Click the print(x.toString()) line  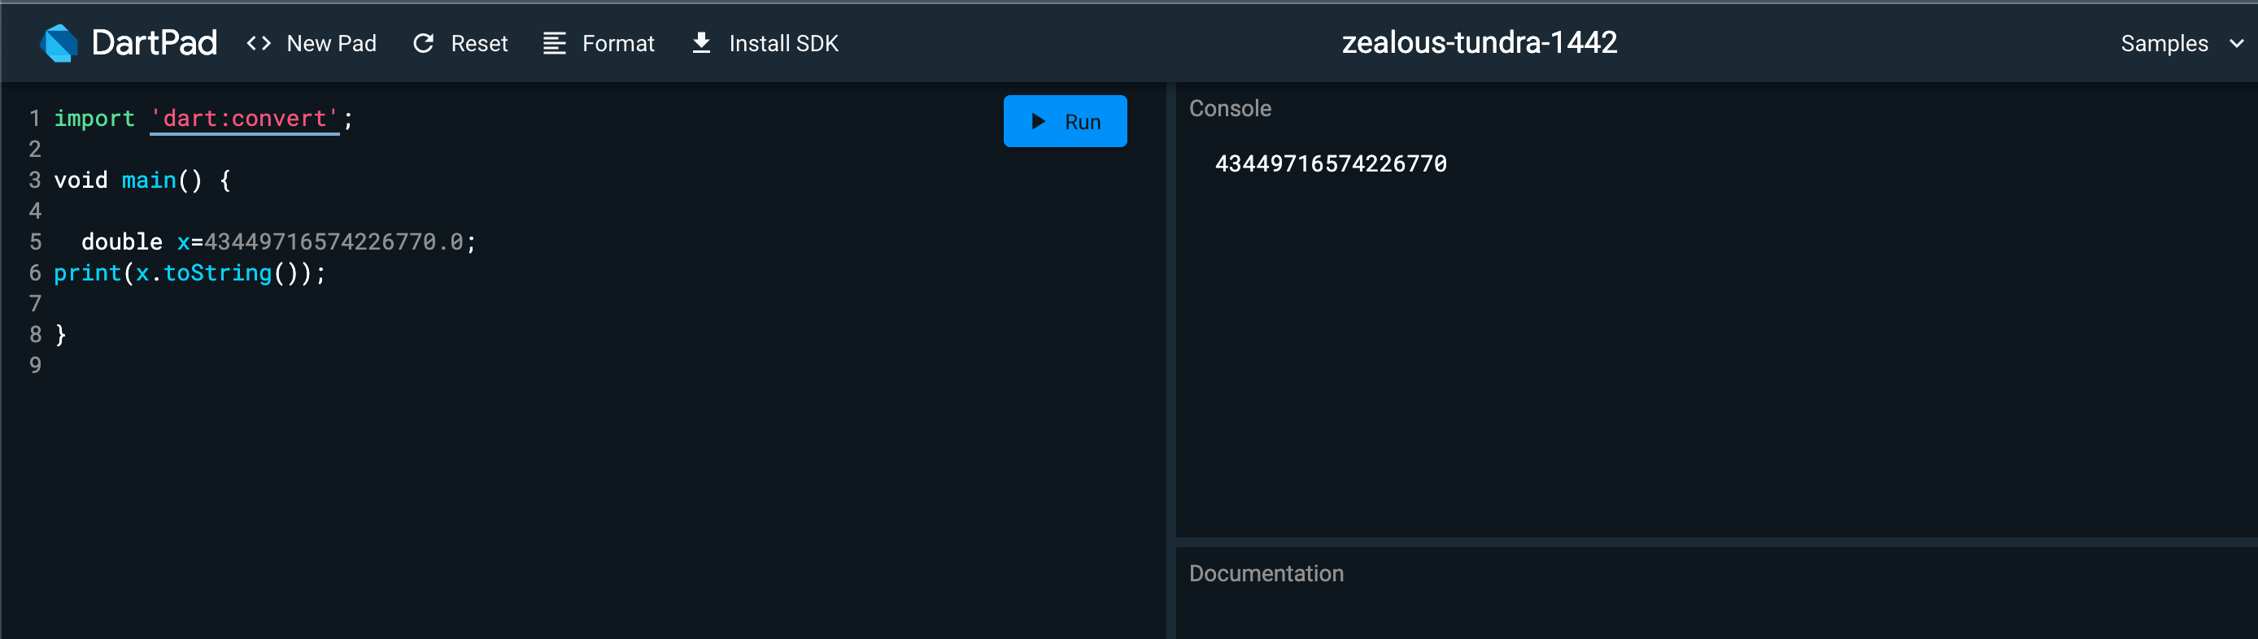click(x=190, y=272)
